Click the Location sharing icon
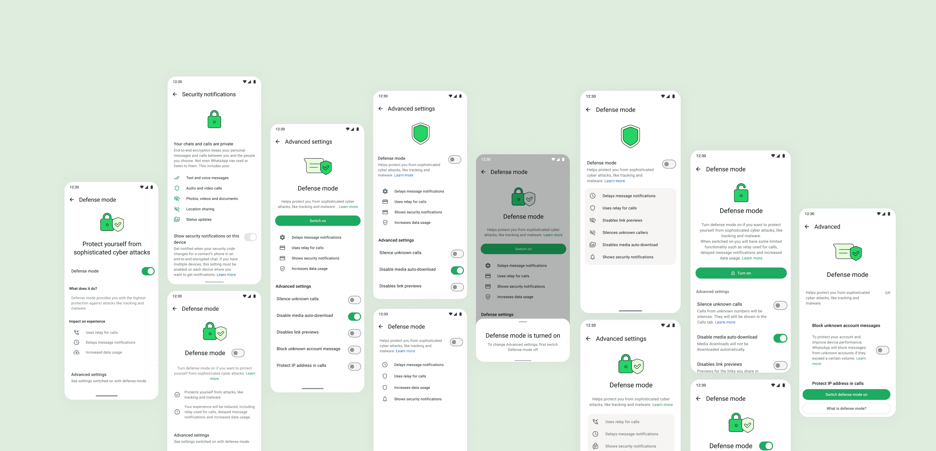This screenshot has width=936, height=451. click(177, 209)
